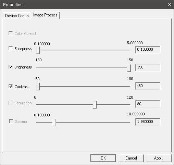Select the Image Process tab
This screenshot has width=174, height=165.
[x=45, y=15]
